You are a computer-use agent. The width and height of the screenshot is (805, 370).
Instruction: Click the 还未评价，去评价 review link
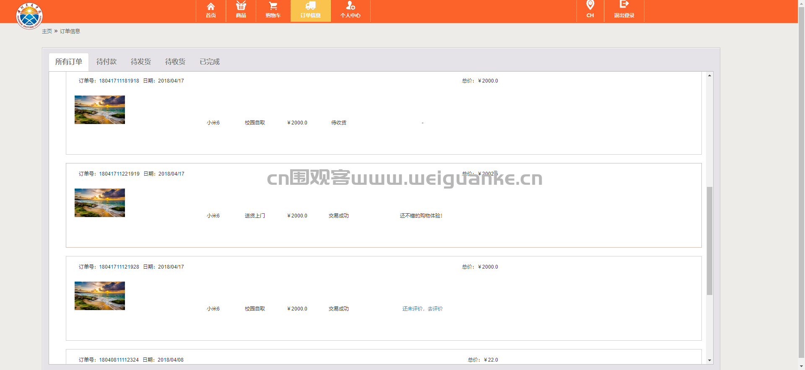coord(423,309)
